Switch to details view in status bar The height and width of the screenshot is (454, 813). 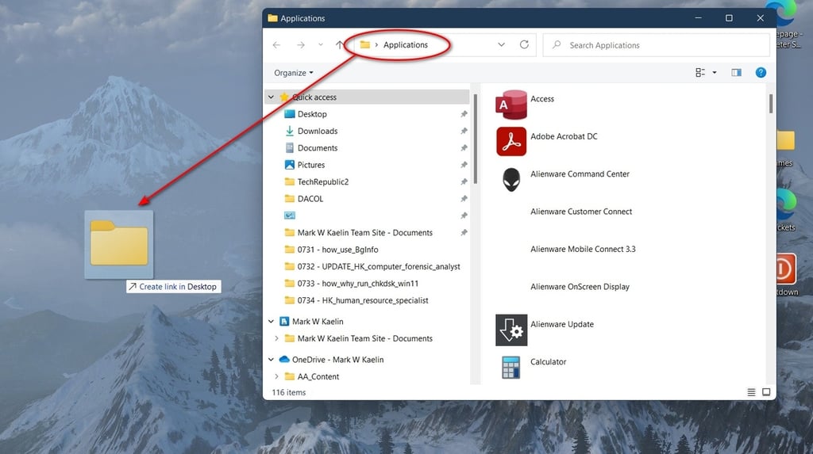751,392
